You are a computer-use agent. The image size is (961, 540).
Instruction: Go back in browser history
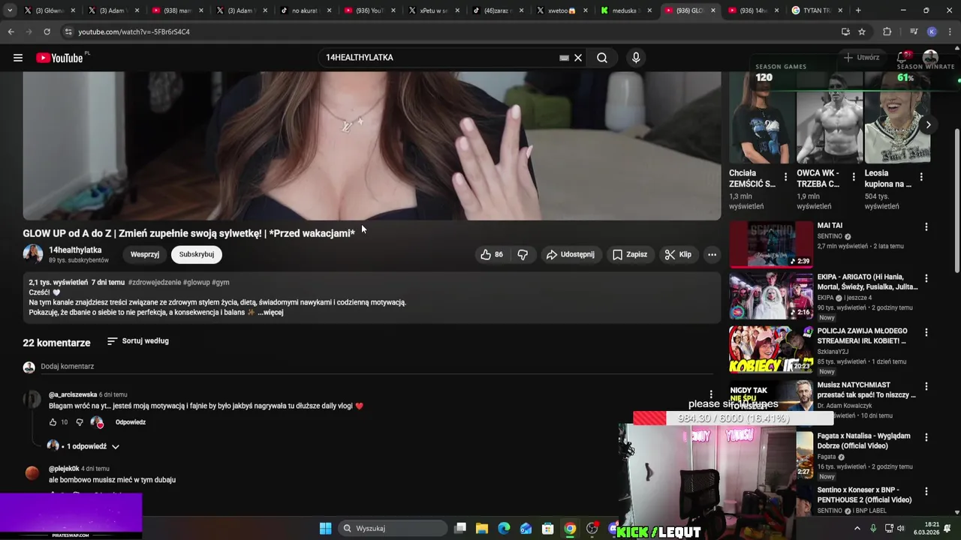[x=11, y=31]
